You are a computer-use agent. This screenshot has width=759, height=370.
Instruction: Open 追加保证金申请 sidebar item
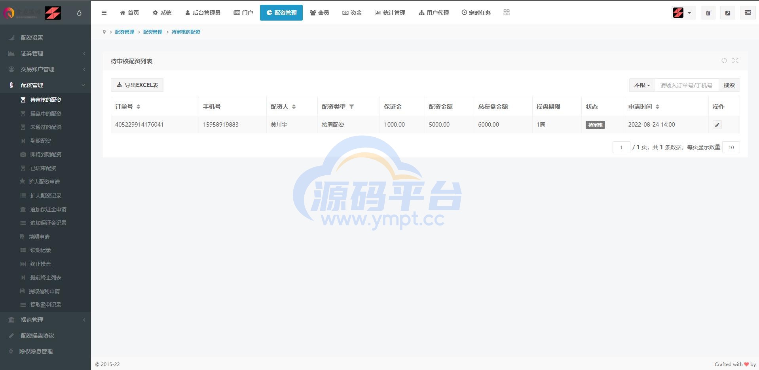tap(46, 209)
